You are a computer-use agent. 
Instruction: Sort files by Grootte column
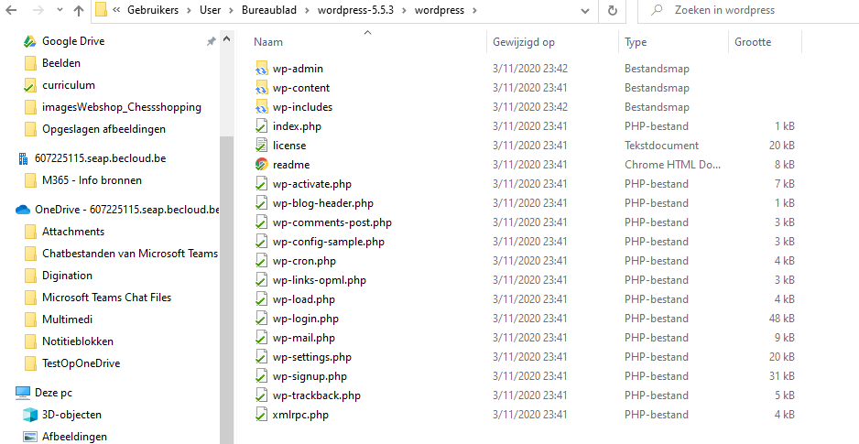[753, 41]
